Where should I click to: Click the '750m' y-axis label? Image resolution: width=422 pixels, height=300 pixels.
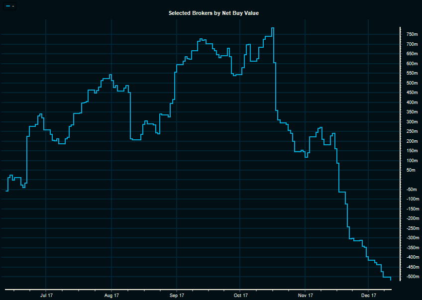pos(412,34)
